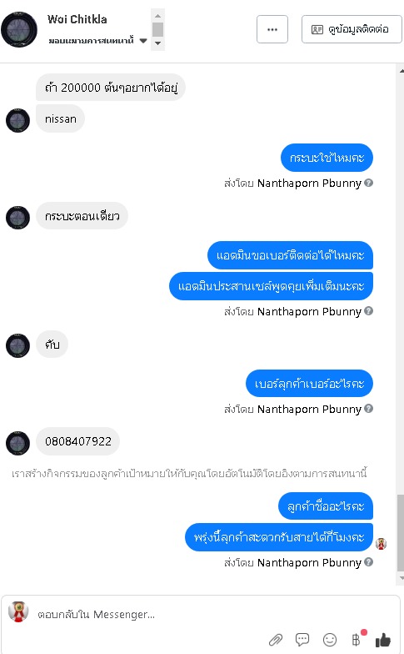Viewport: 404px width, 654px height.
Task: Click the seen-by avatar beside last message
Action: pos(382,544)
